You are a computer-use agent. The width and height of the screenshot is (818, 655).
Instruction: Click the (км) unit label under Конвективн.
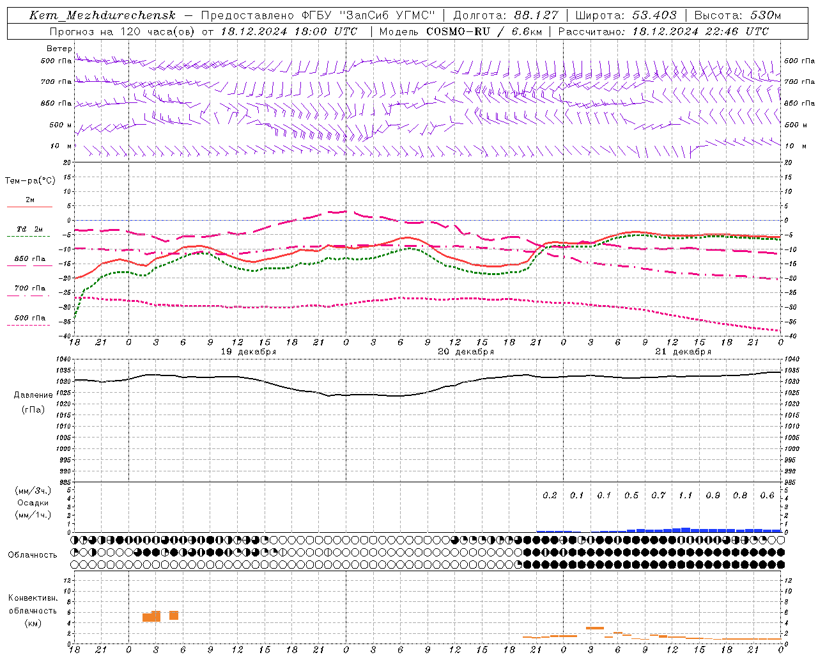(x=33, y=623)
